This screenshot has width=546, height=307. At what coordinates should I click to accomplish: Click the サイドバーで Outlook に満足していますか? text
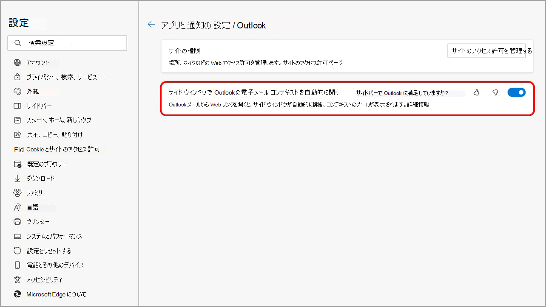point(402,93)
